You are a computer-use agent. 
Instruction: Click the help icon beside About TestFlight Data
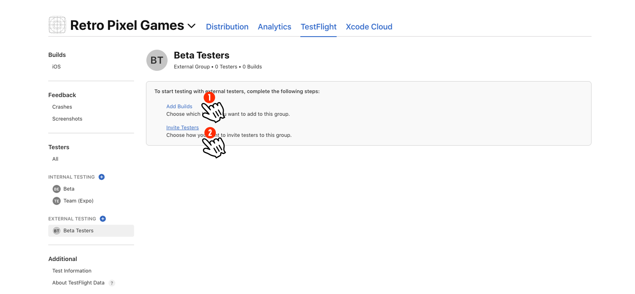point(112,283)
